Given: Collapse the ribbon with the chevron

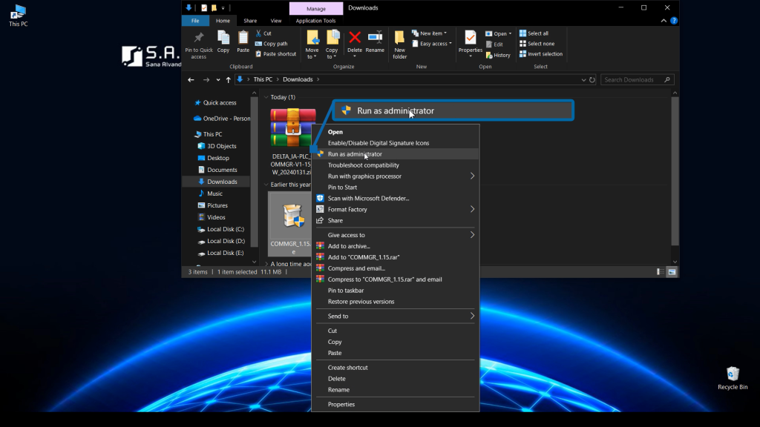Looking at the screenshot, I should 664,21.
